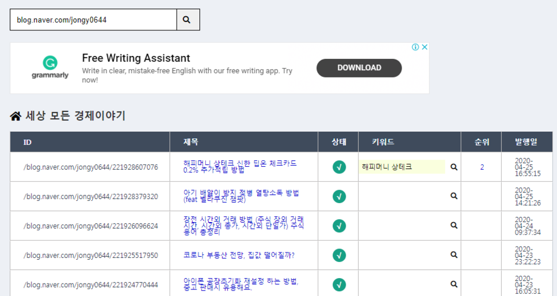The width and height of the screenshot is (557, 296).
Task: Click the ID /blog.naver.com/jongy0644/221926096624
Action: [90, 226]
